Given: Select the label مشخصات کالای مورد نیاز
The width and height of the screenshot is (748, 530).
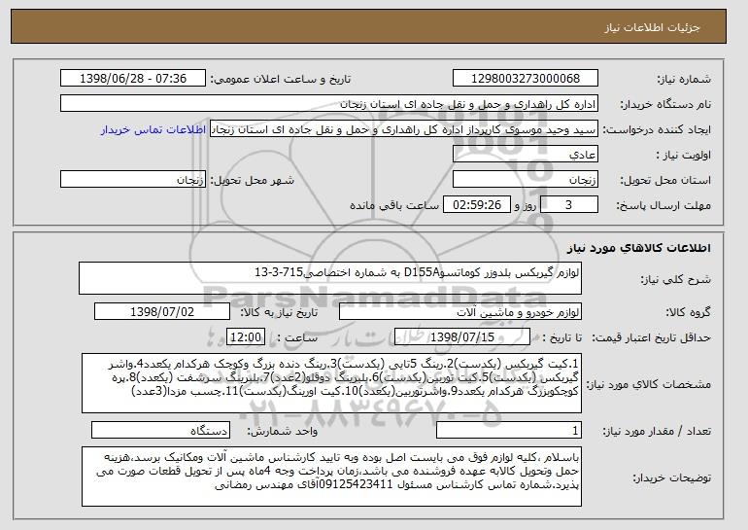Looking at the screenshot, I should point(648,384).
